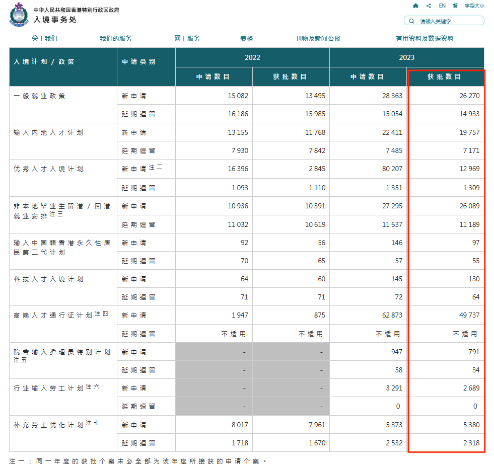Viewport: 494px width, 469px height.
Task: Click the value 11 189
Action: 469,224
